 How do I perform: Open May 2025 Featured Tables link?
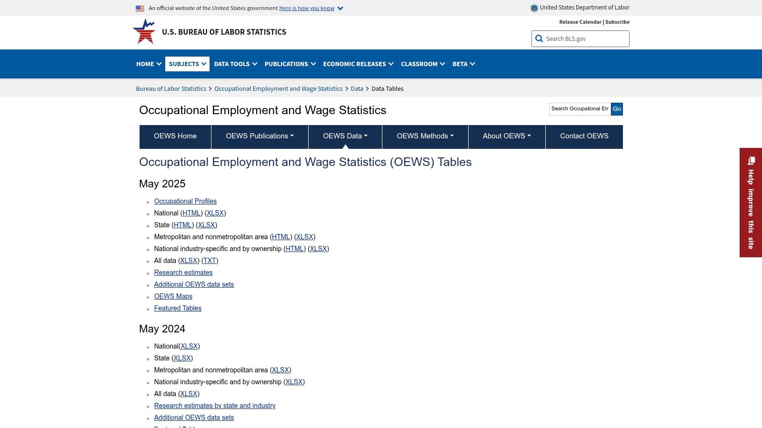(178, 308)
